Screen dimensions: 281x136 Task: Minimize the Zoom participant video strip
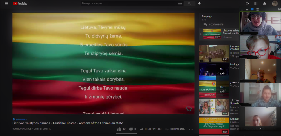242,9
